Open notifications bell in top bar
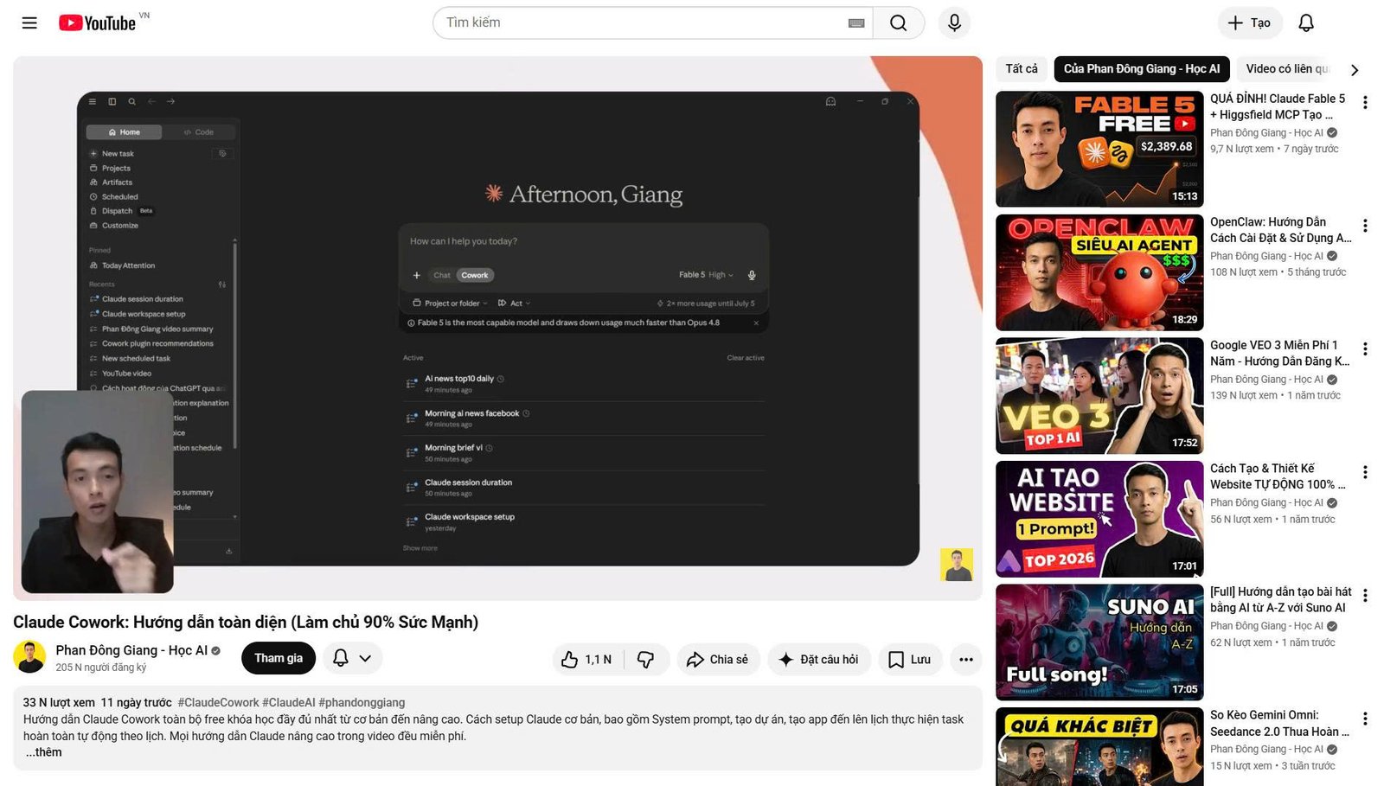This screenshot has width=1384, height=786. (x=1306, y=23)
